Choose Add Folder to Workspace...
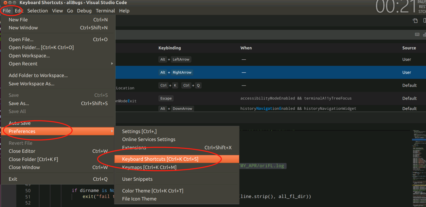426x207 pixels. [x=58, y=76]
